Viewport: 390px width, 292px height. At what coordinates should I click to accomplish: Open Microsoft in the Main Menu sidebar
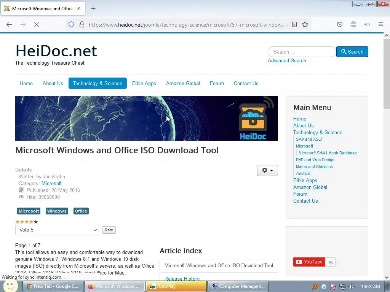click(304, 146)
